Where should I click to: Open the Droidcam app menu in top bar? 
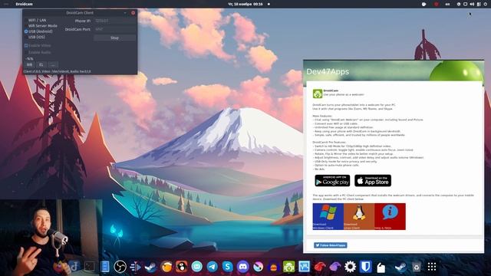click(24, 4)
